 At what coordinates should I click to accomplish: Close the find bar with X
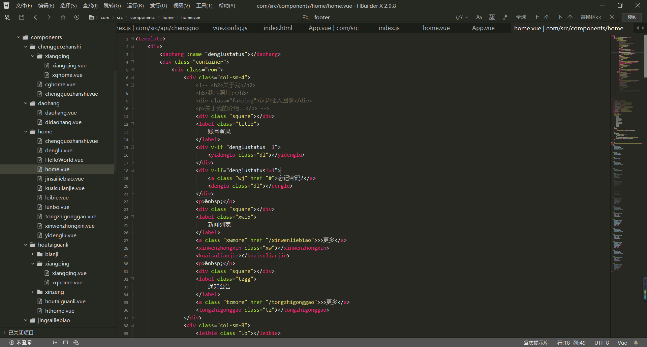612,17
